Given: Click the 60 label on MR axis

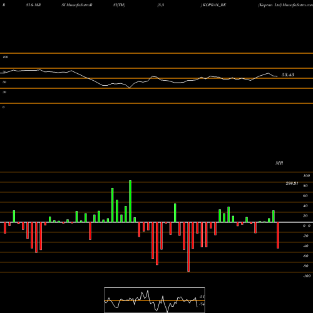Looking at the screenshot, I should click(x=305, y=196).
